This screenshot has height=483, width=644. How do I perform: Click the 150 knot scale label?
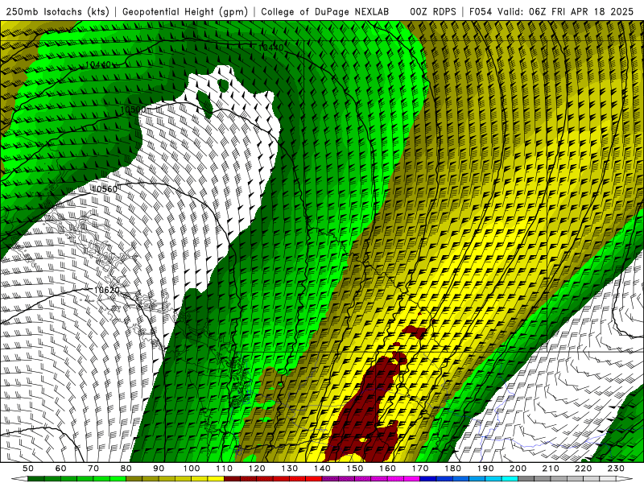click(x=354, y=469)
